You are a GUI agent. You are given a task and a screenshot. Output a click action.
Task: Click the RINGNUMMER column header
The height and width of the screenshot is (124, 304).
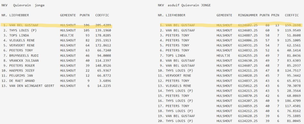(x=248, y=15)
